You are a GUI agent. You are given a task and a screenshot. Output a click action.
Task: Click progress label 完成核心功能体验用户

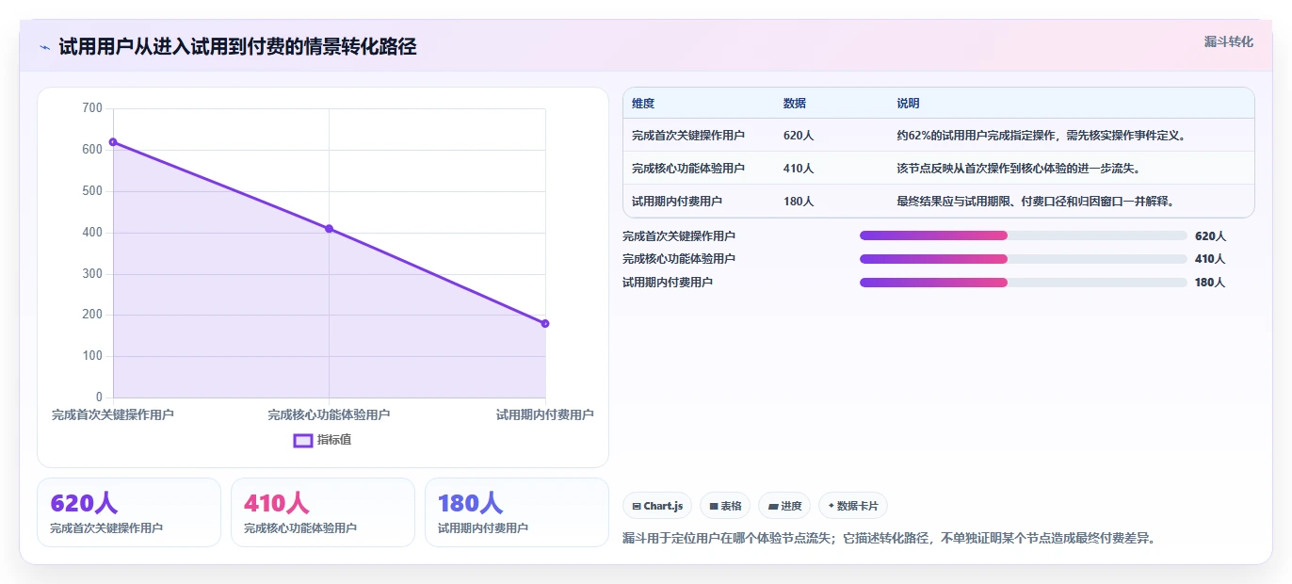679,259
